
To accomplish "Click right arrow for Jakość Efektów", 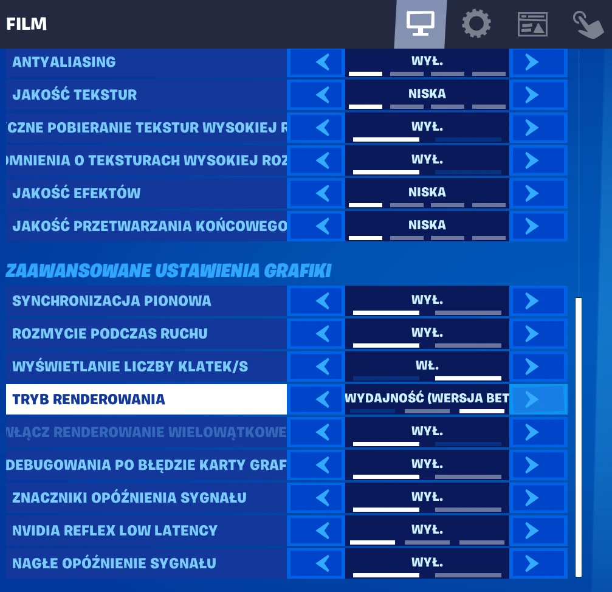I will pyautogui.click(x=538, y=193).
